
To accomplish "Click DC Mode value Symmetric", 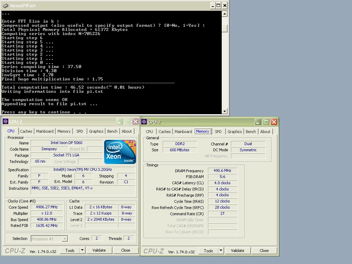I will tap(248, 150).
